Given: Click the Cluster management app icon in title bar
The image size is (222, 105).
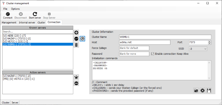Looking at the screenshot, I should click(x=3, y=3).
